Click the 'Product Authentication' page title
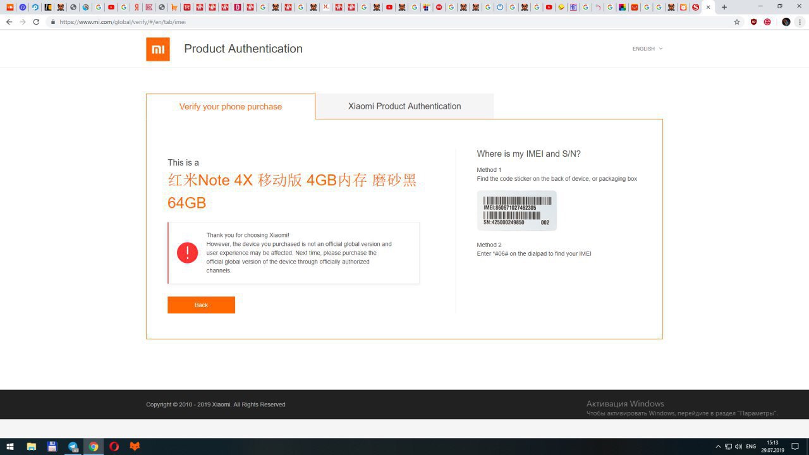 (243, 49)
